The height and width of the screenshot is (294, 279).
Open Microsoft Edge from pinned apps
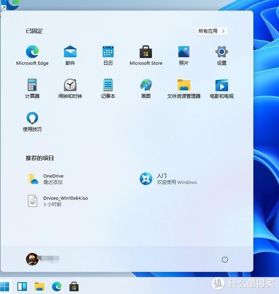32,55
